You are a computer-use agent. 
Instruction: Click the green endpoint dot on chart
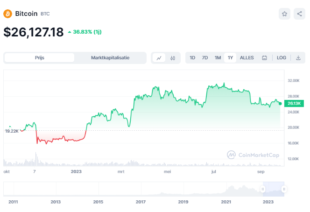point(280,104)
